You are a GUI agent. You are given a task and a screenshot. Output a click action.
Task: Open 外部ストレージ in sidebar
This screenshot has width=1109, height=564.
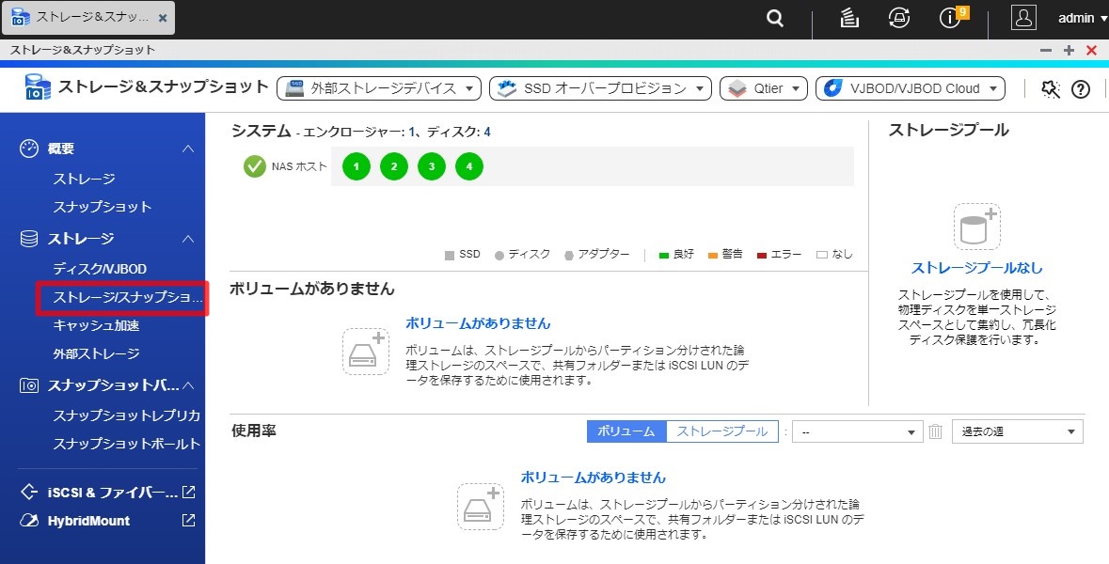point(96,353)
